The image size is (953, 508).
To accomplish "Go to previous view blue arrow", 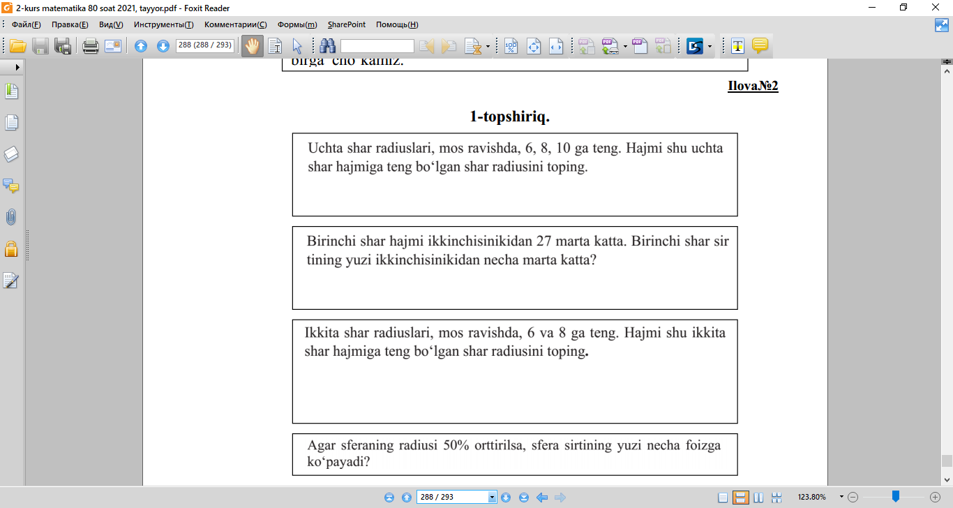I will click(541, 498).
